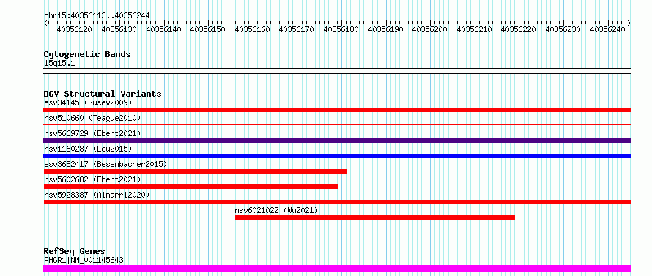Click the red nsv6021022 variant bar
Viewport: 652px width, 276px height.
click(375, 217)
